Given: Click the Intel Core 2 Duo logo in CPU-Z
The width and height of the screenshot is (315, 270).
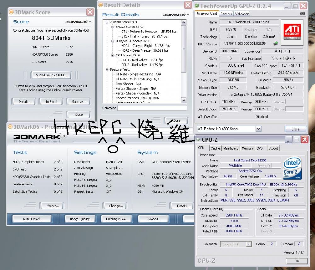Looking at the screenshot, I should pyautogui.click(x=293, y=168).
